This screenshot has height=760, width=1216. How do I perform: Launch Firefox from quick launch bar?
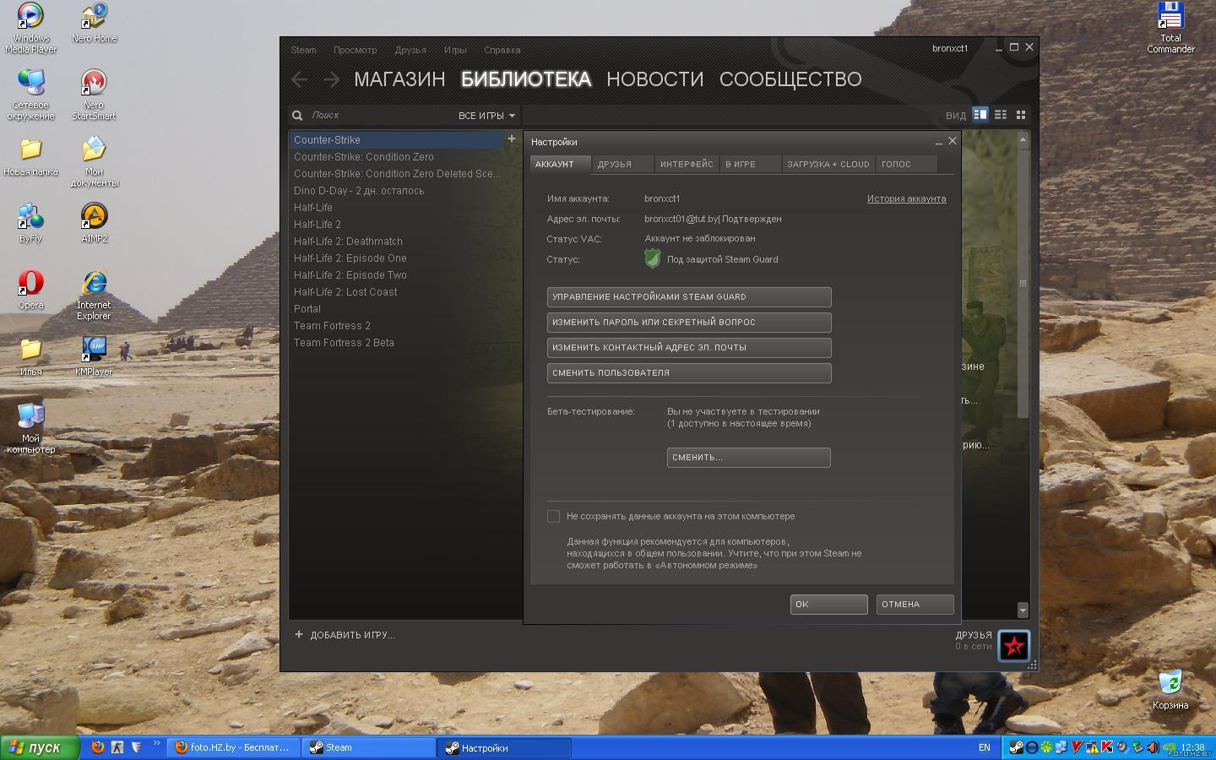[x=98, y=747]
